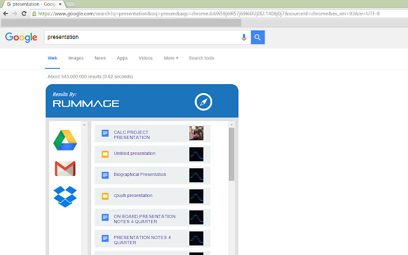Reload the page with refresh icon
Image resolution: width=408 pixels, height=255 pixels.
click(24, 13)
